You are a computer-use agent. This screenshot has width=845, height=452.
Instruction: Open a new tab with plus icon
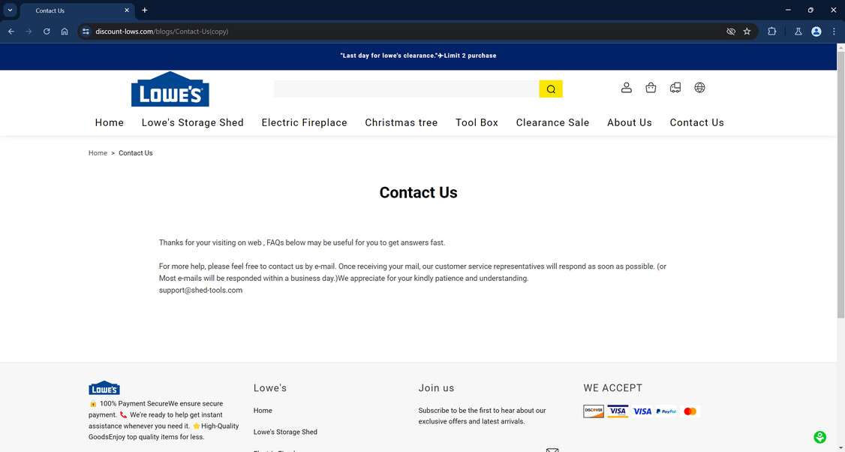click(x=144, y=11)
